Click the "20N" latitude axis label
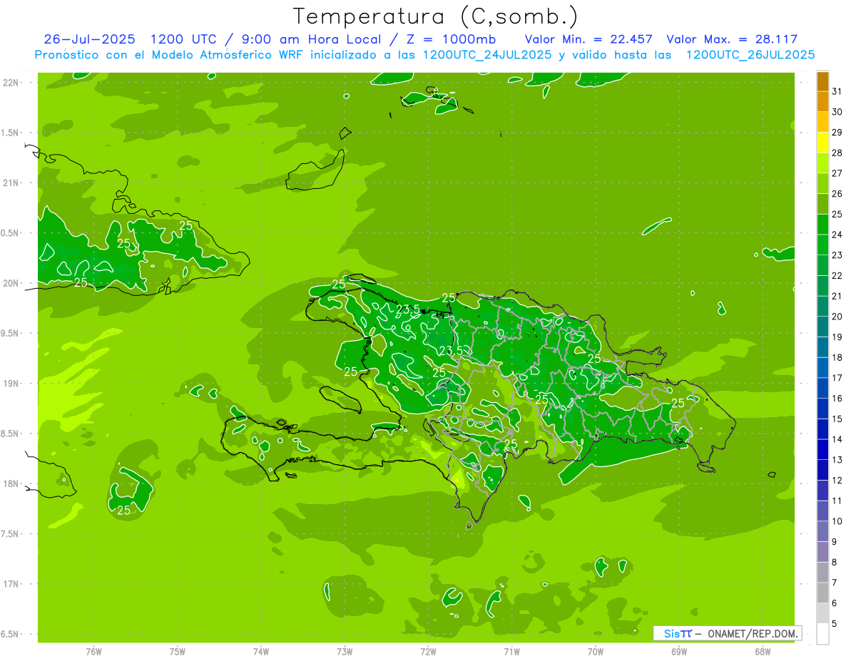 [x=11, y=283]
